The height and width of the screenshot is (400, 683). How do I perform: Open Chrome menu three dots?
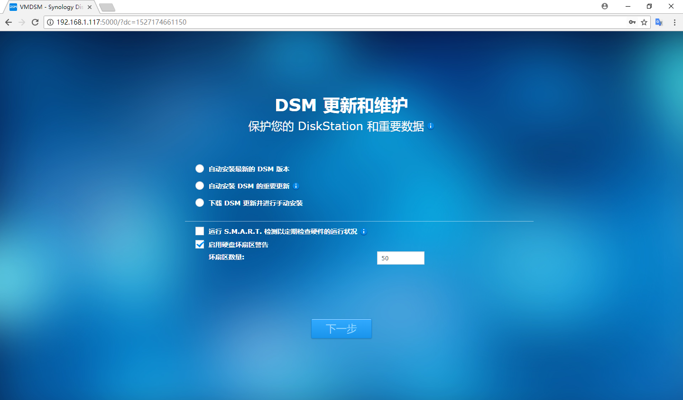(674, 22)
